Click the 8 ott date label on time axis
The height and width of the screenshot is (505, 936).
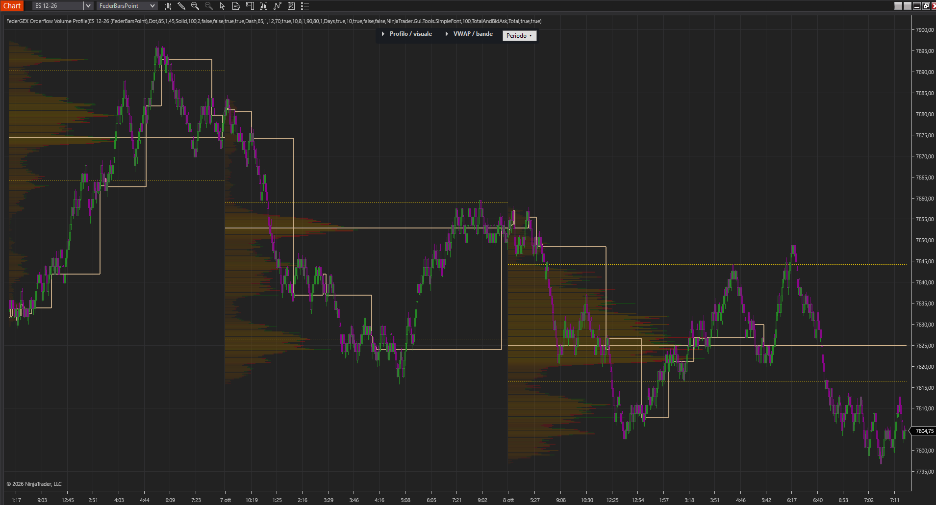click(x=508, y=500)
